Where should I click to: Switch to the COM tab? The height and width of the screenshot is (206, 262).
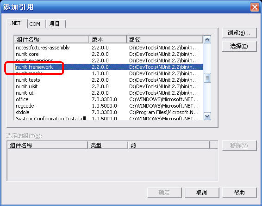(x=36, y=24)
